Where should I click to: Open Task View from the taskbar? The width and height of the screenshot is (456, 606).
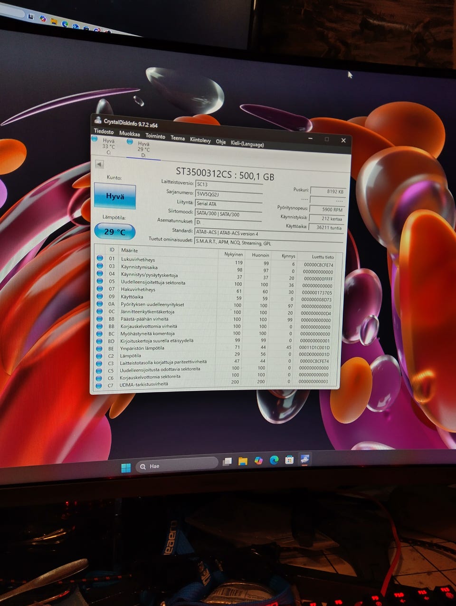228,462
